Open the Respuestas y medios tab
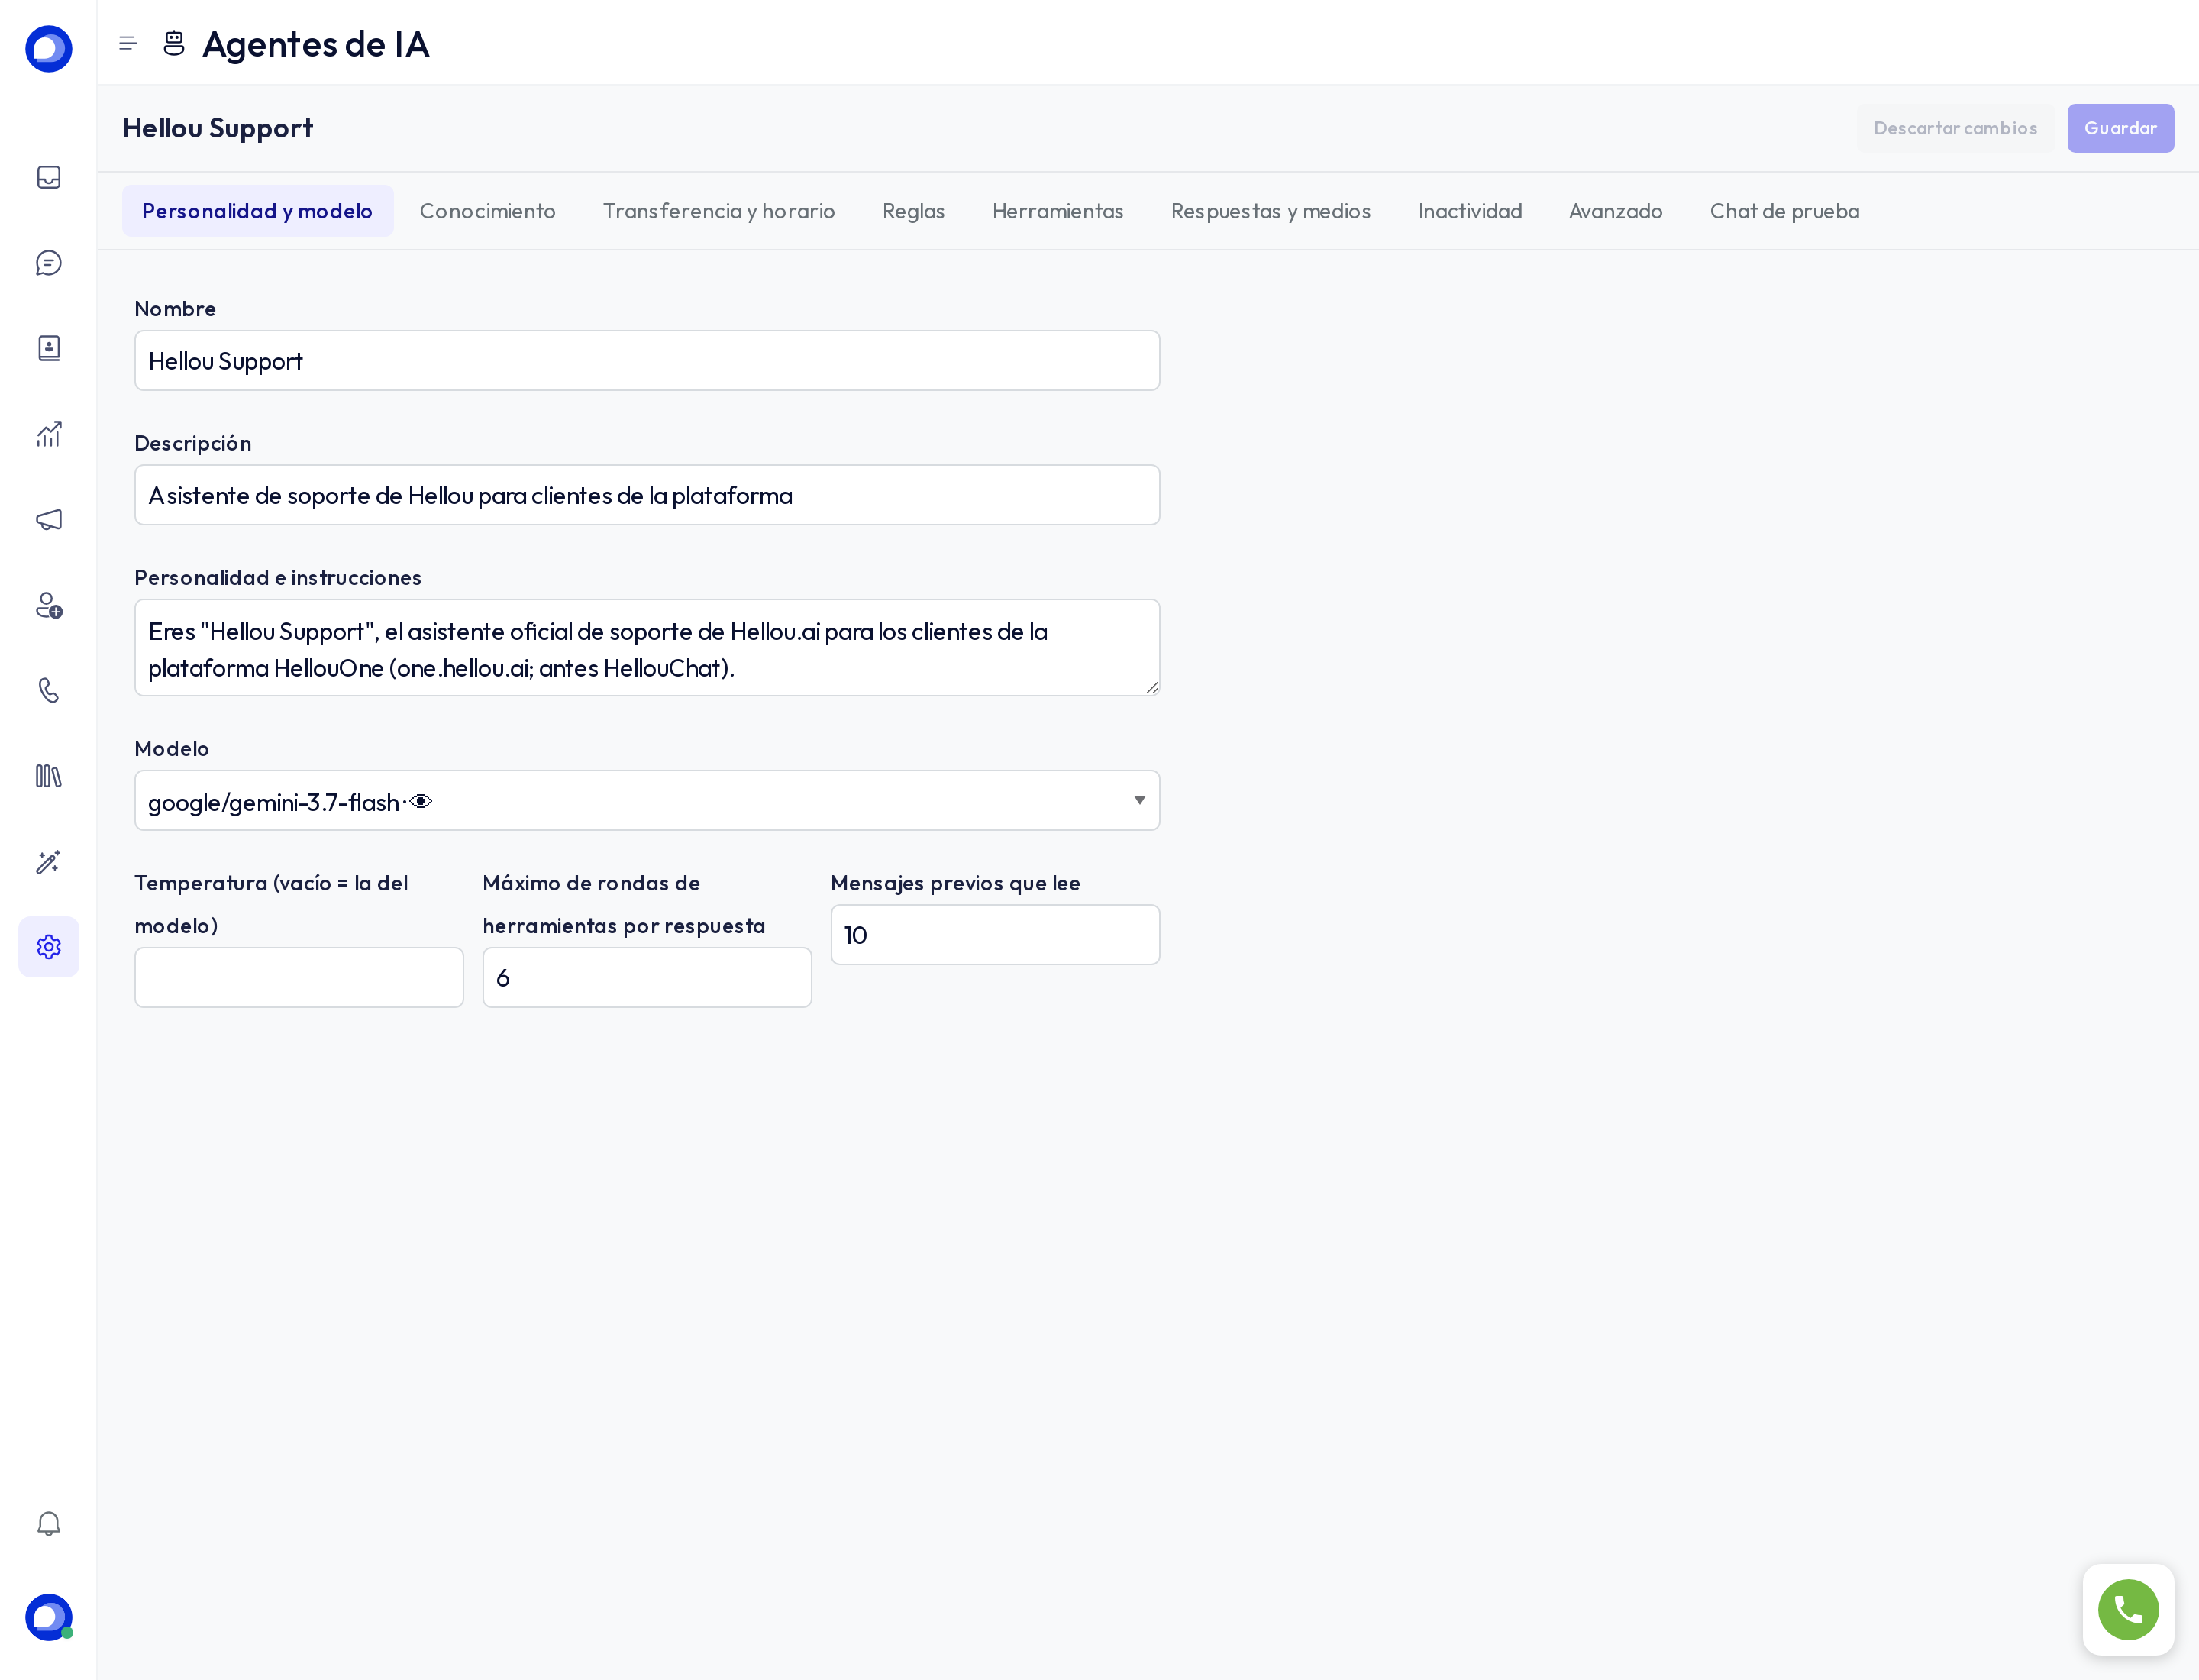The height and width of the screenshot is (1680, 2199). (1271, 211)
